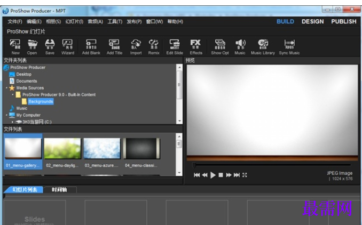Click folder list scrollbar up arrow
The image size is (362, 225).
click(x=179, y=67)
